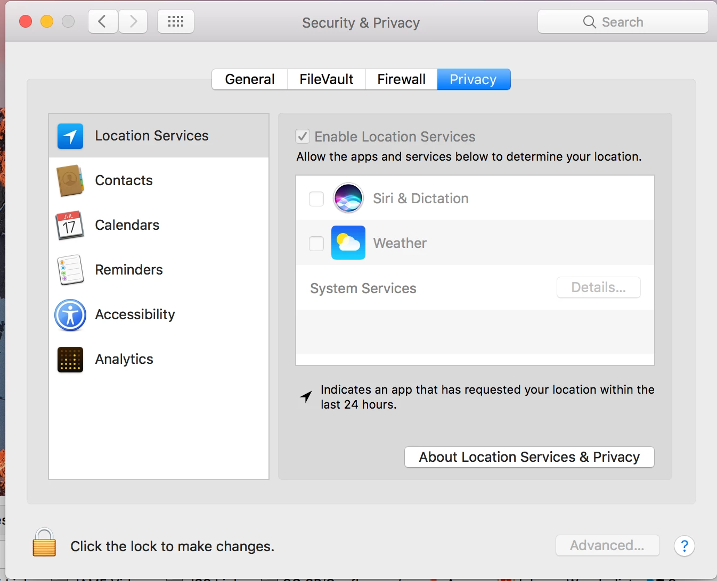Screen dimensions: 717x581
Task: Switch to the Firewall tab
Action: point(401,79)
